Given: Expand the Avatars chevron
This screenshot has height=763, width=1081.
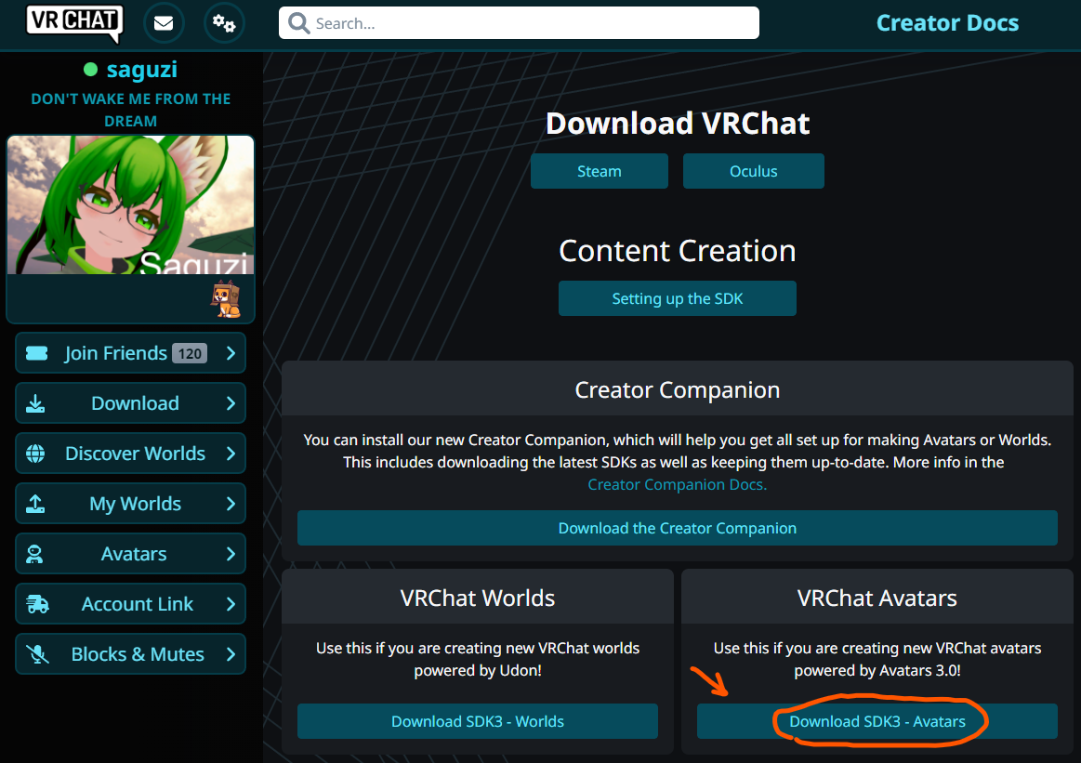Looking at the screenshot, I should [231, 554].
